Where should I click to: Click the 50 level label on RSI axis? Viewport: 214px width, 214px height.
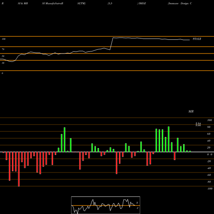[x=3, y=56]
